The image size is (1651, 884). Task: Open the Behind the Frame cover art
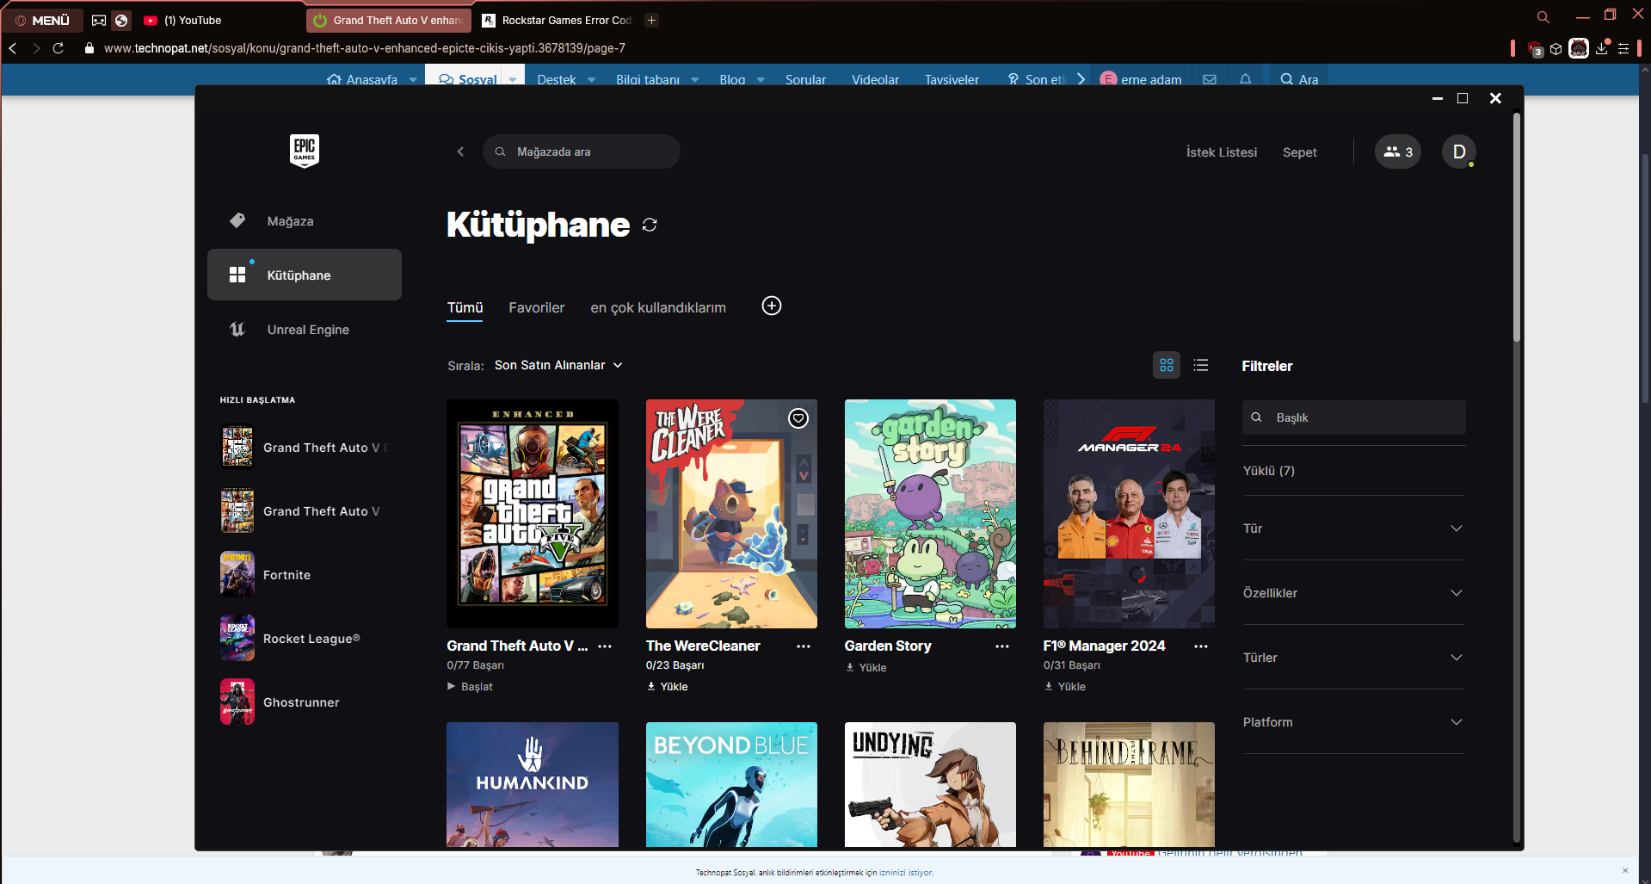pyautogui.click(x=1129, y=785)
